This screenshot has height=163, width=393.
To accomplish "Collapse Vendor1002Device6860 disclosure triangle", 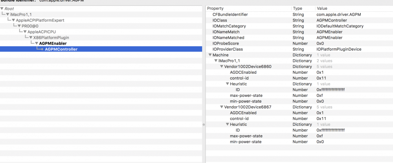I will (x=222, y=67).
